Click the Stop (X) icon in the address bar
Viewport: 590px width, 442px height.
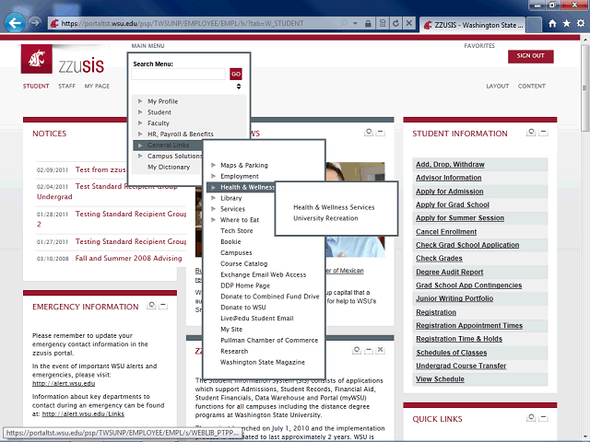click(x=409, y=23)
